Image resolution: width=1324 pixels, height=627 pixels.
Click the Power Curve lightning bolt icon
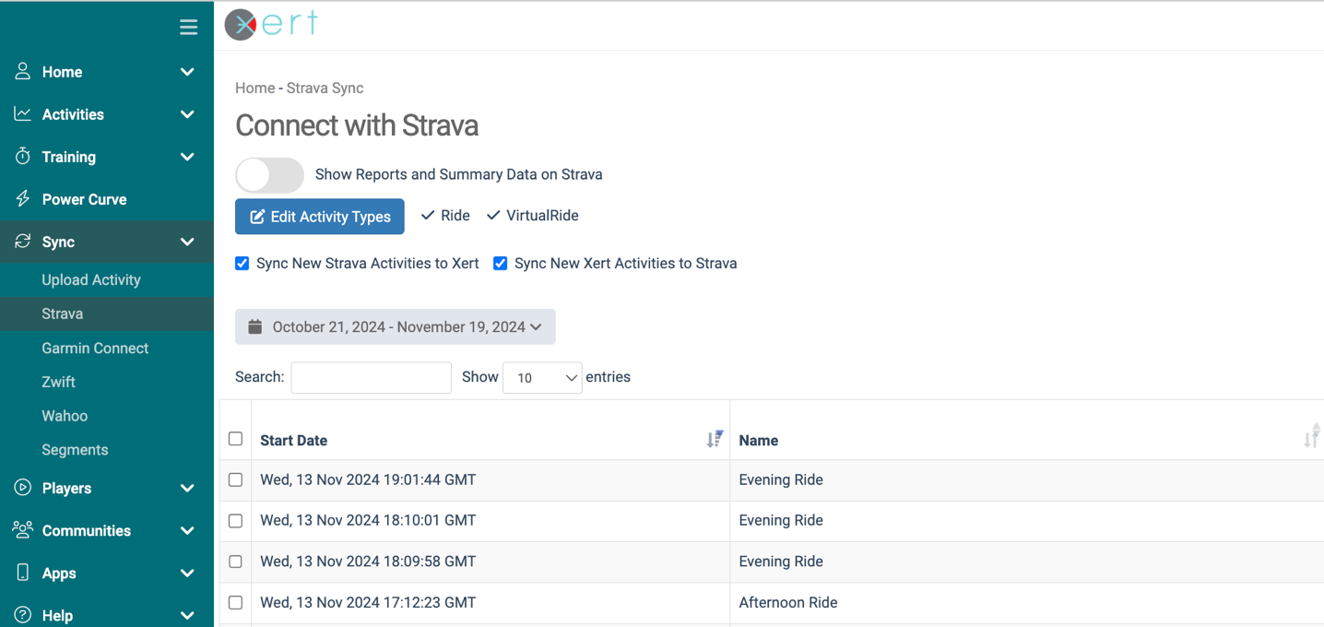(23, 199)
